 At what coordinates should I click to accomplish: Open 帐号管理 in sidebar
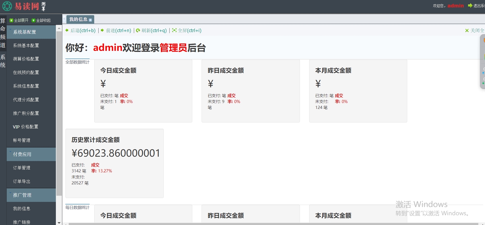coord(22,140)
